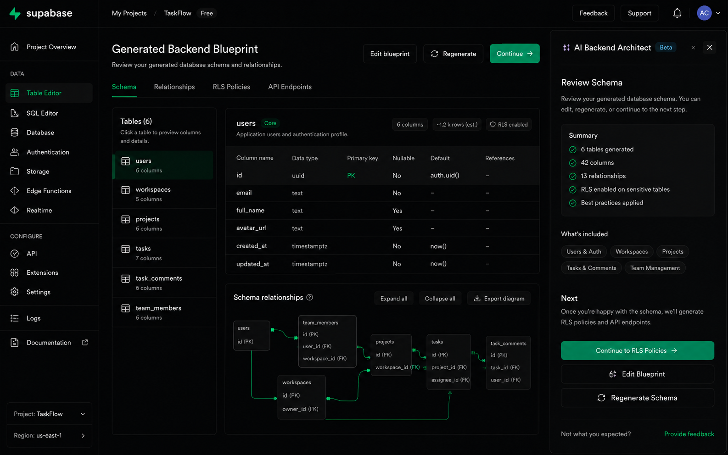Click the top Regenerate button

point(453,54)
